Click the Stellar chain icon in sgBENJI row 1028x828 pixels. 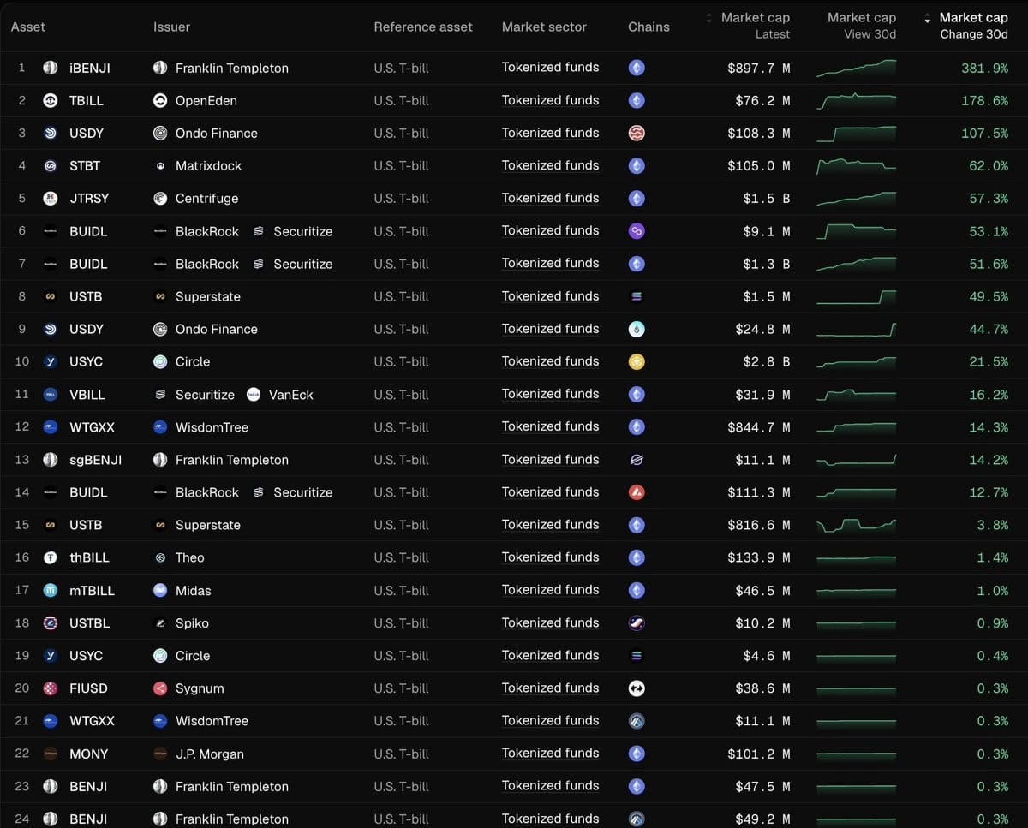[x=637, y=460]
